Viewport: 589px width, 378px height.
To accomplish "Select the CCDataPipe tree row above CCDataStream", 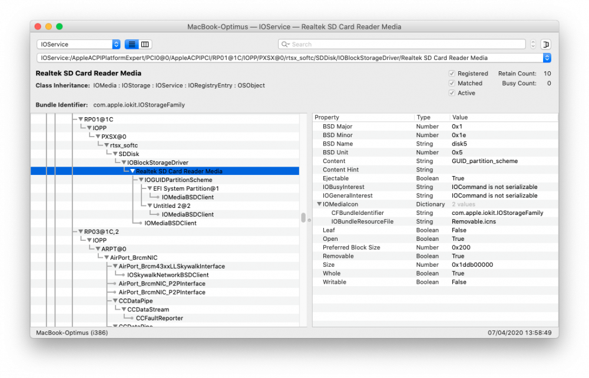I will 165,301.
